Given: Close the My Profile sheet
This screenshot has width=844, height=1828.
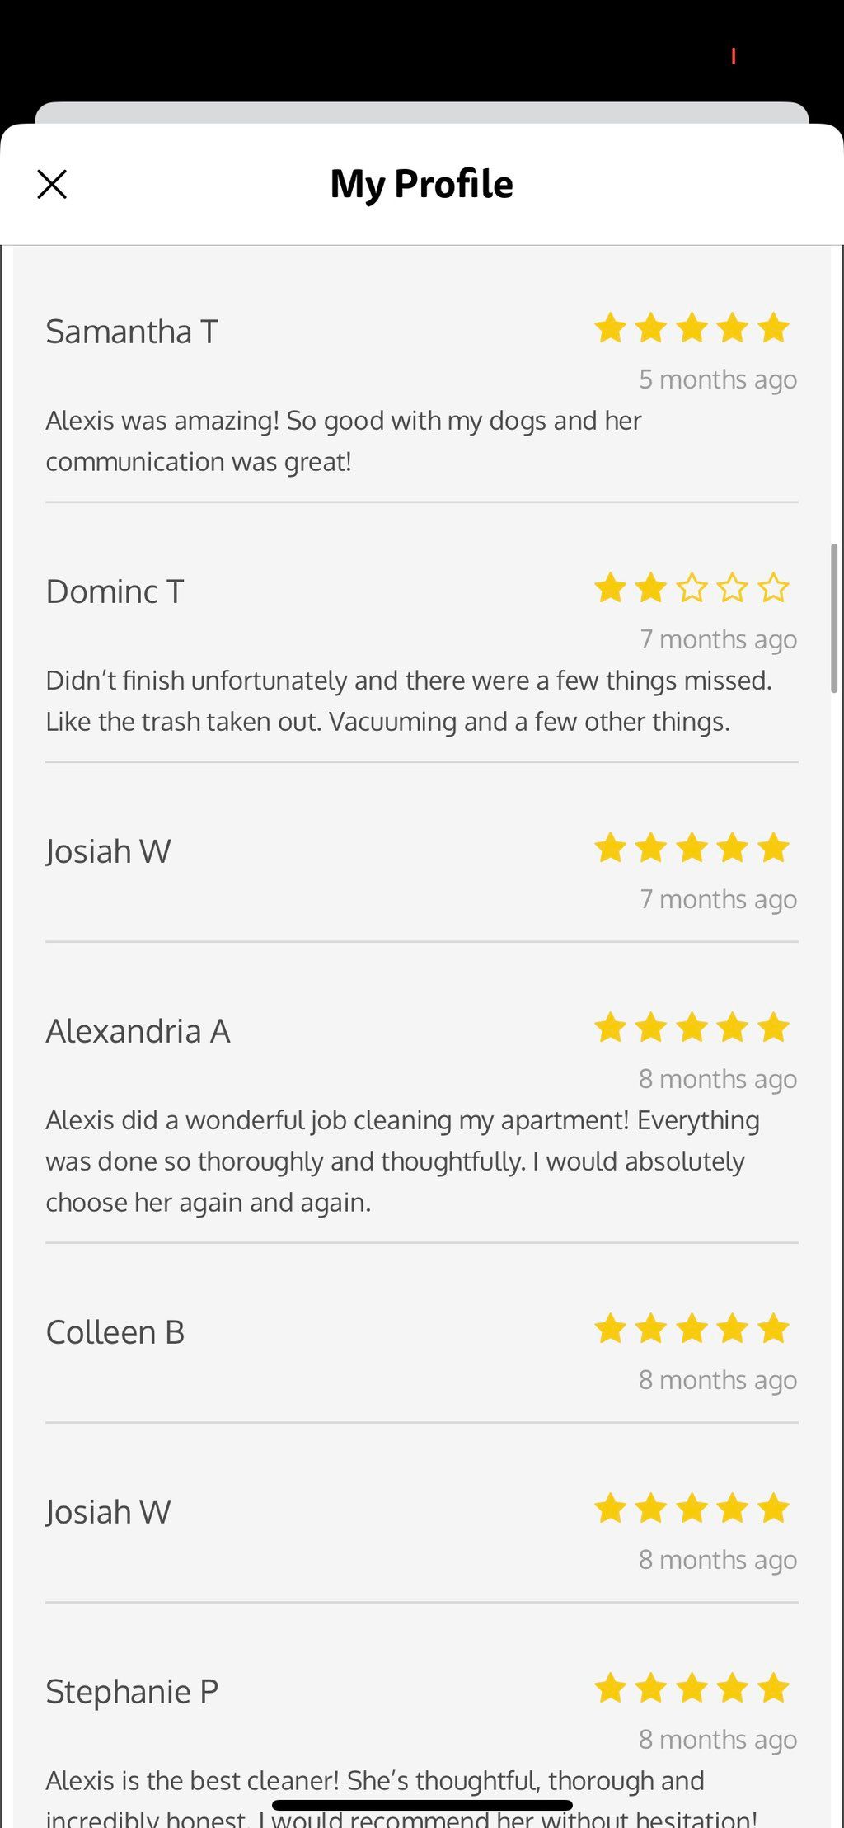Looking at the screenshot, I should pyautogui.click(x=52, y=185).
